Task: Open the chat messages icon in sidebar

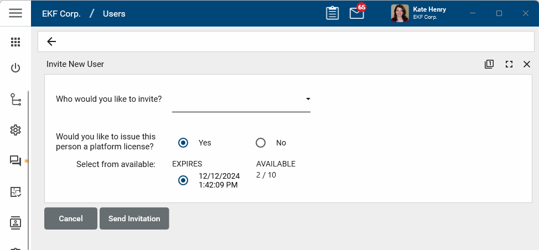Action: (15, 160)
